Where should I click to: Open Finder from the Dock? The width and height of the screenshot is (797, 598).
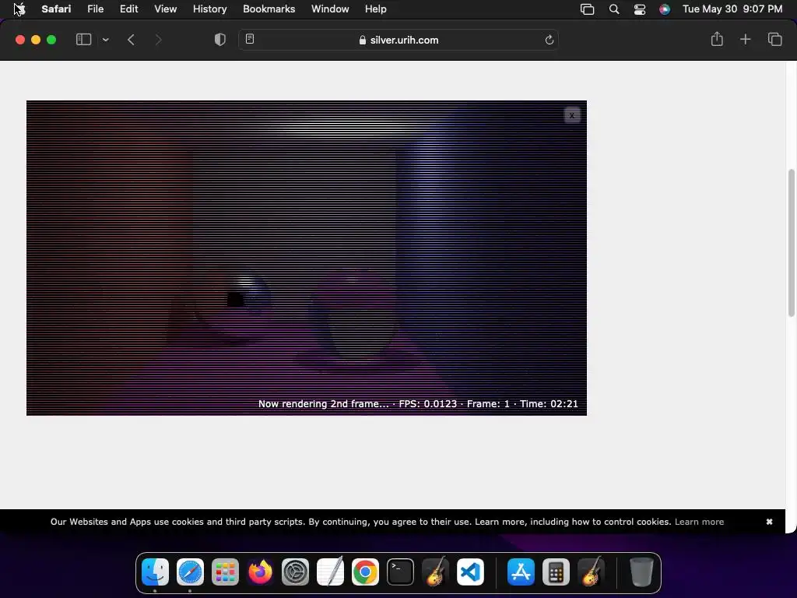tap(155, 572)
